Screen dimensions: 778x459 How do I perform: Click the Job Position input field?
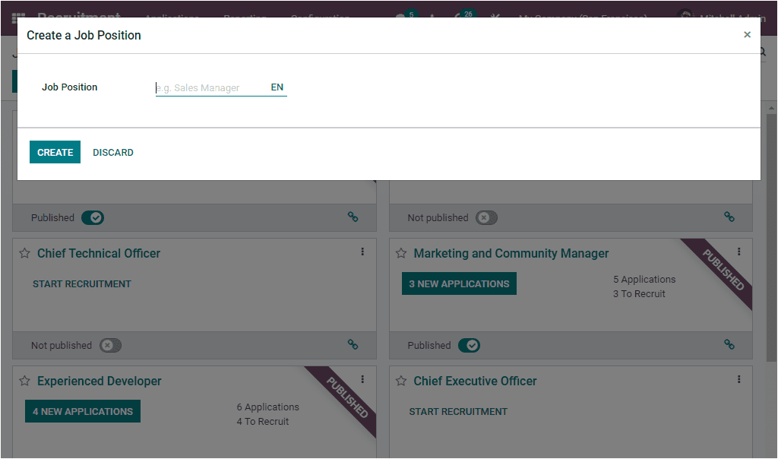click(x=205, y=87)
